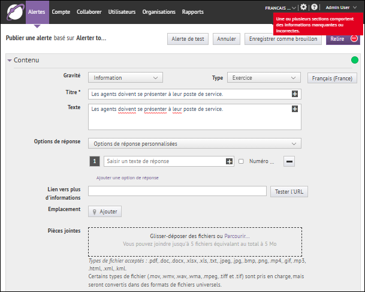This screenshot has width=365, height=292.
Task: Click the red error icon on Relire
Action: point(354,38)
